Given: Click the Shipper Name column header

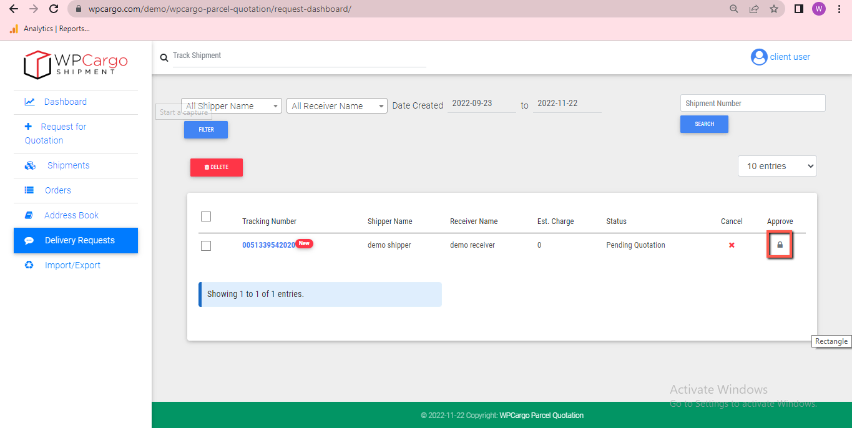Looking at the screenshot, I should click(389, 221).
